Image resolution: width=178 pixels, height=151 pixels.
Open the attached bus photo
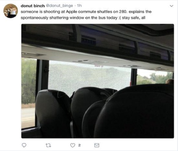[98, 81]
